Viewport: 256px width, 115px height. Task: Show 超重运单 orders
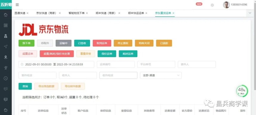(x=28, y=54)
